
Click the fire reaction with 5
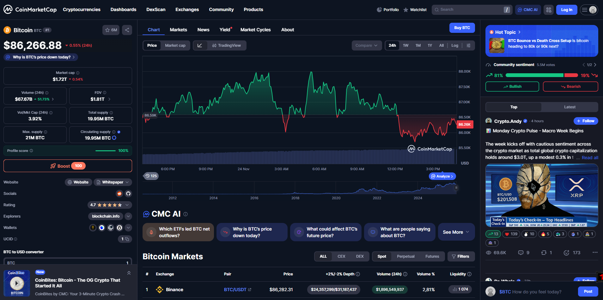pyautogui.click(x=545, y=234)
